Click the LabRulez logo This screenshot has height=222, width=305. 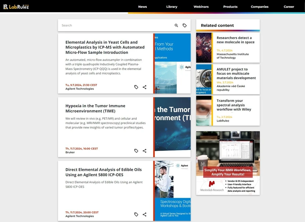[16, 7]
